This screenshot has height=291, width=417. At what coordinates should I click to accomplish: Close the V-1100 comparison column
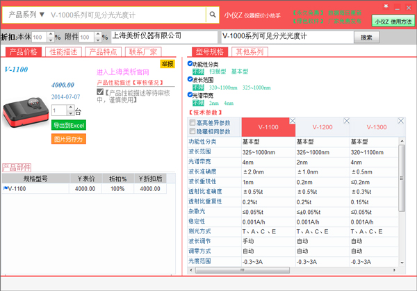coord(293,122)
